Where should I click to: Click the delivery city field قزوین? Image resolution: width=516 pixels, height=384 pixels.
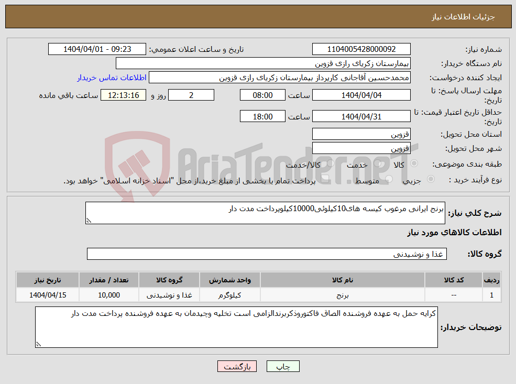(361, 148)
